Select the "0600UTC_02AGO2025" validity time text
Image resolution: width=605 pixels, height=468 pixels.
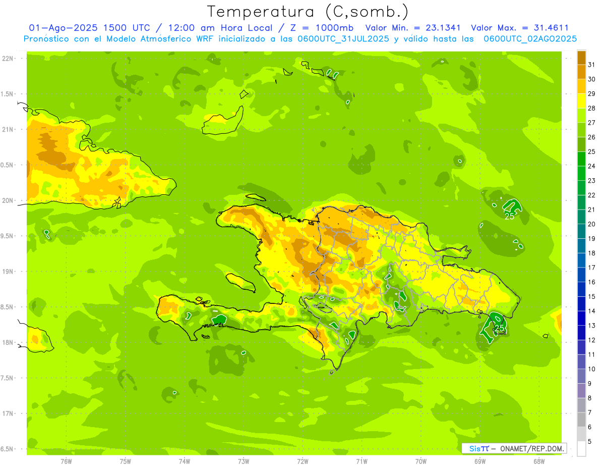pyautogui.click(x=530, y=39)
